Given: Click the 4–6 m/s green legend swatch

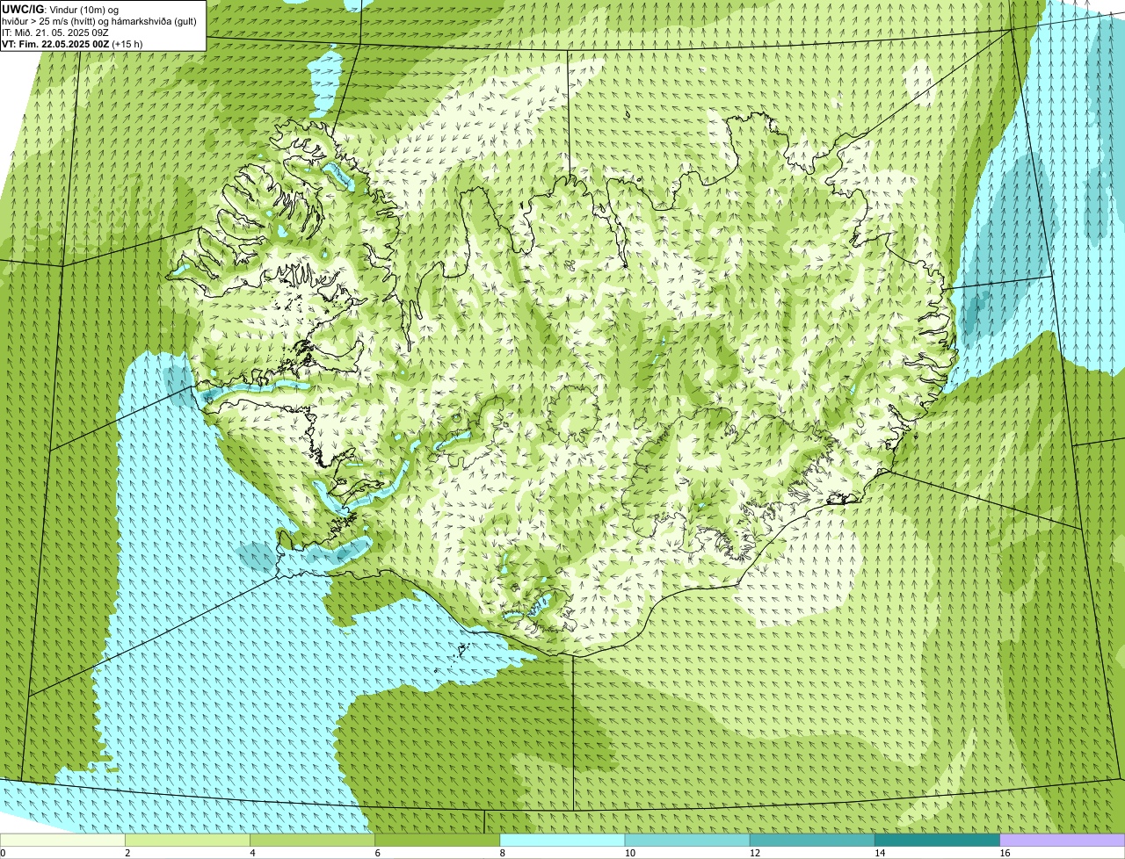Looking at the screenshot, I should pyautogui.click(x=313, y=841).
